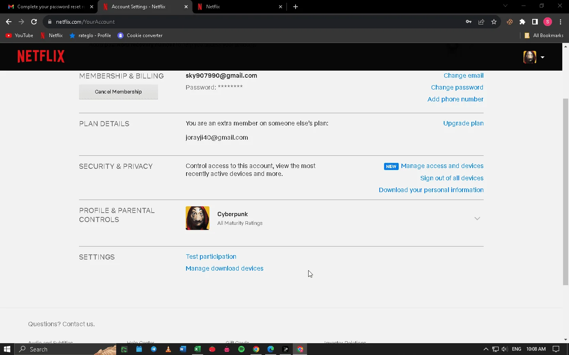Screen dimensions: 569x355
Task: Open the profile avatar dropdown menu
Action: [x=534, y=57]
